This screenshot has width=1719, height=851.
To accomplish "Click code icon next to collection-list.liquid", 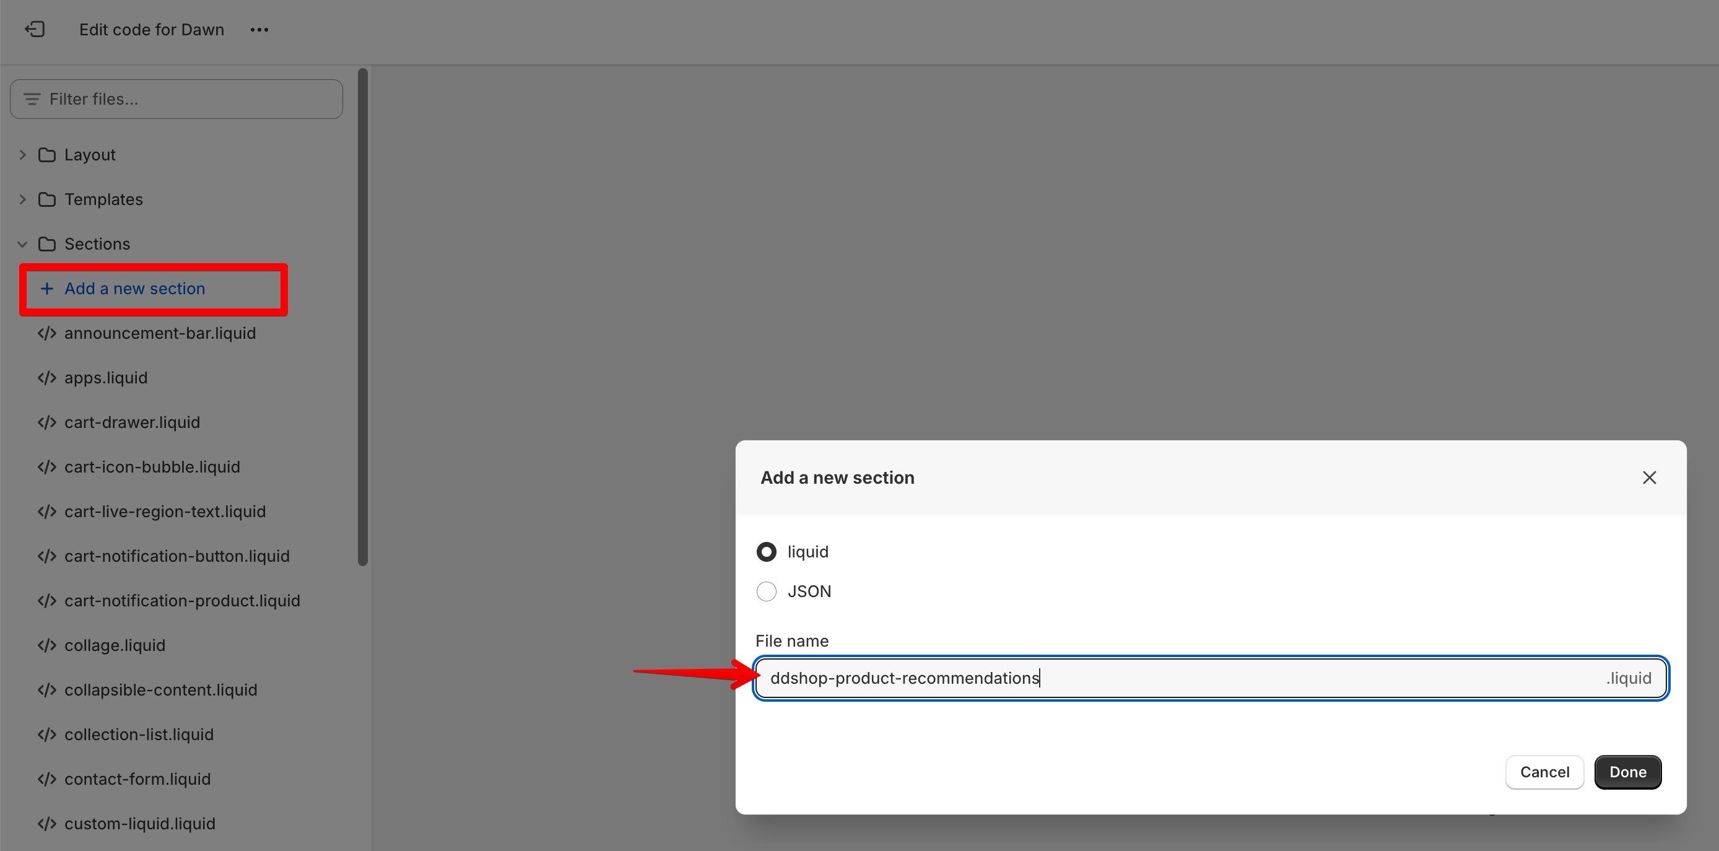I will [x=46, y=735].
